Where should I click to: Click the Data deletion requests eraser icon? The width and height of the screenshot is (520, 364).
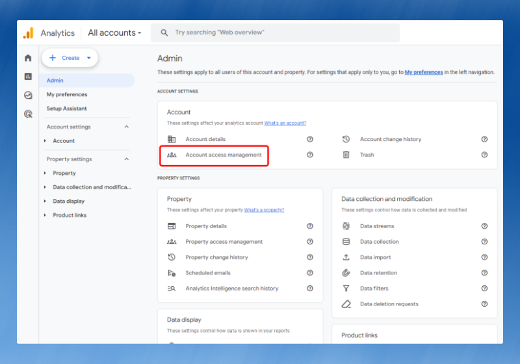(x=346, y=304)
